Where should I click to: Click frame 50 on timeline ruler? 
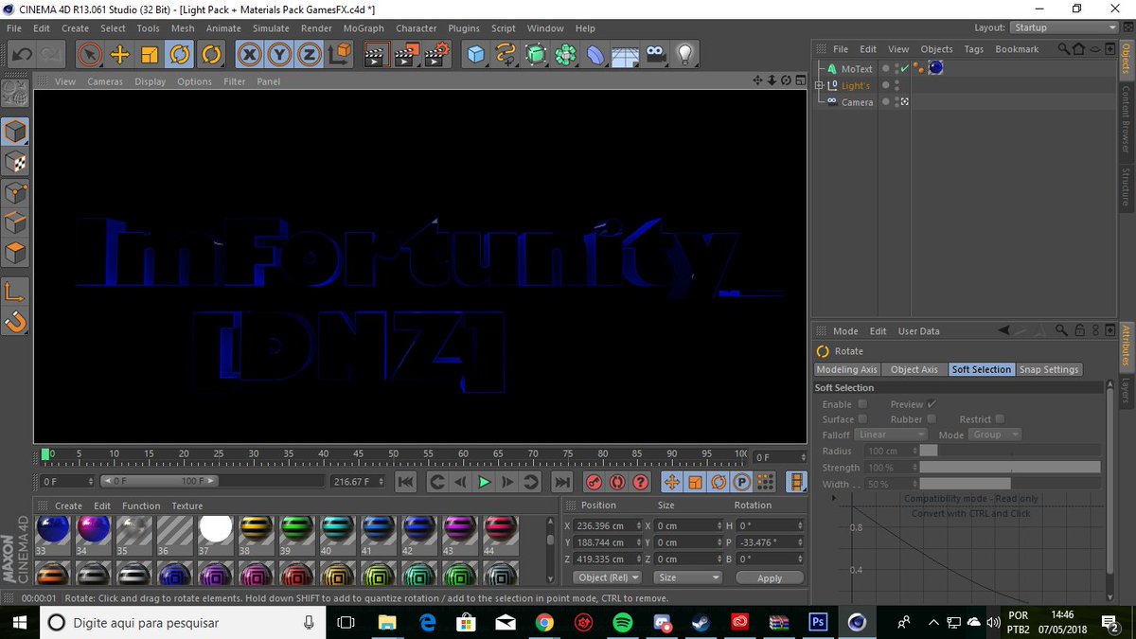pyautogui.click(x=393, y=453)
